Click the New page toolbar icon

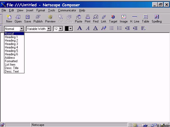[x=9, y=19]
